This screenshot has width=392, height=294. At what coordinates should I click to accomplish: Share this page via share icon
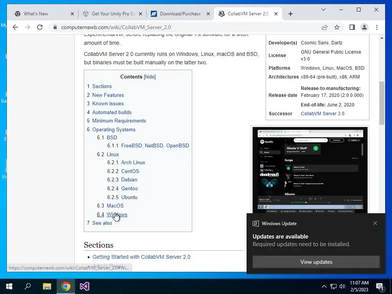click(325, 27)
